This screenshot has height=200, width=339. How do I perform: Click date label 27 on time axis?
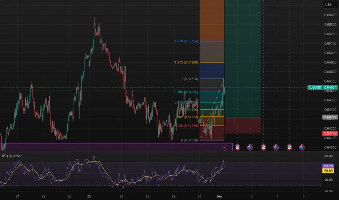click(x=121, y=196)
